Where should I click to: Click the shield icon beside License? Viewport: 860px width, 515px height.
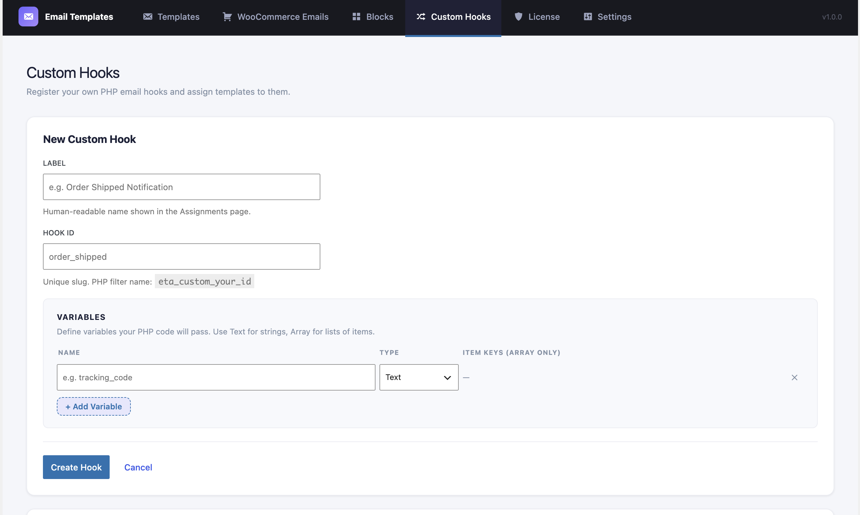coord(519,17)
